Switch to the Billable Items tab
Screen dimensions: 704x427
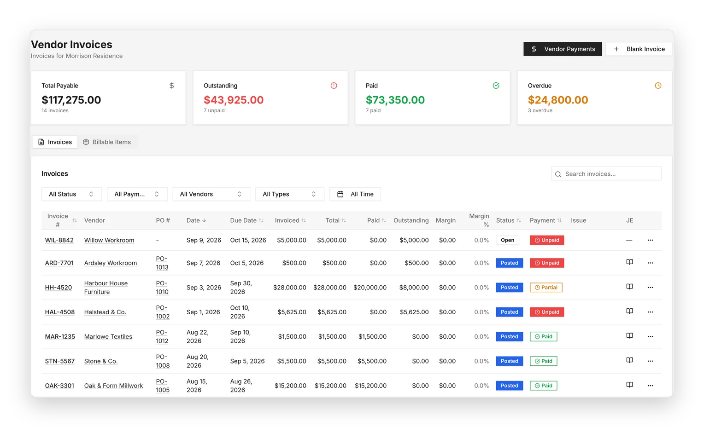(107, 142)
